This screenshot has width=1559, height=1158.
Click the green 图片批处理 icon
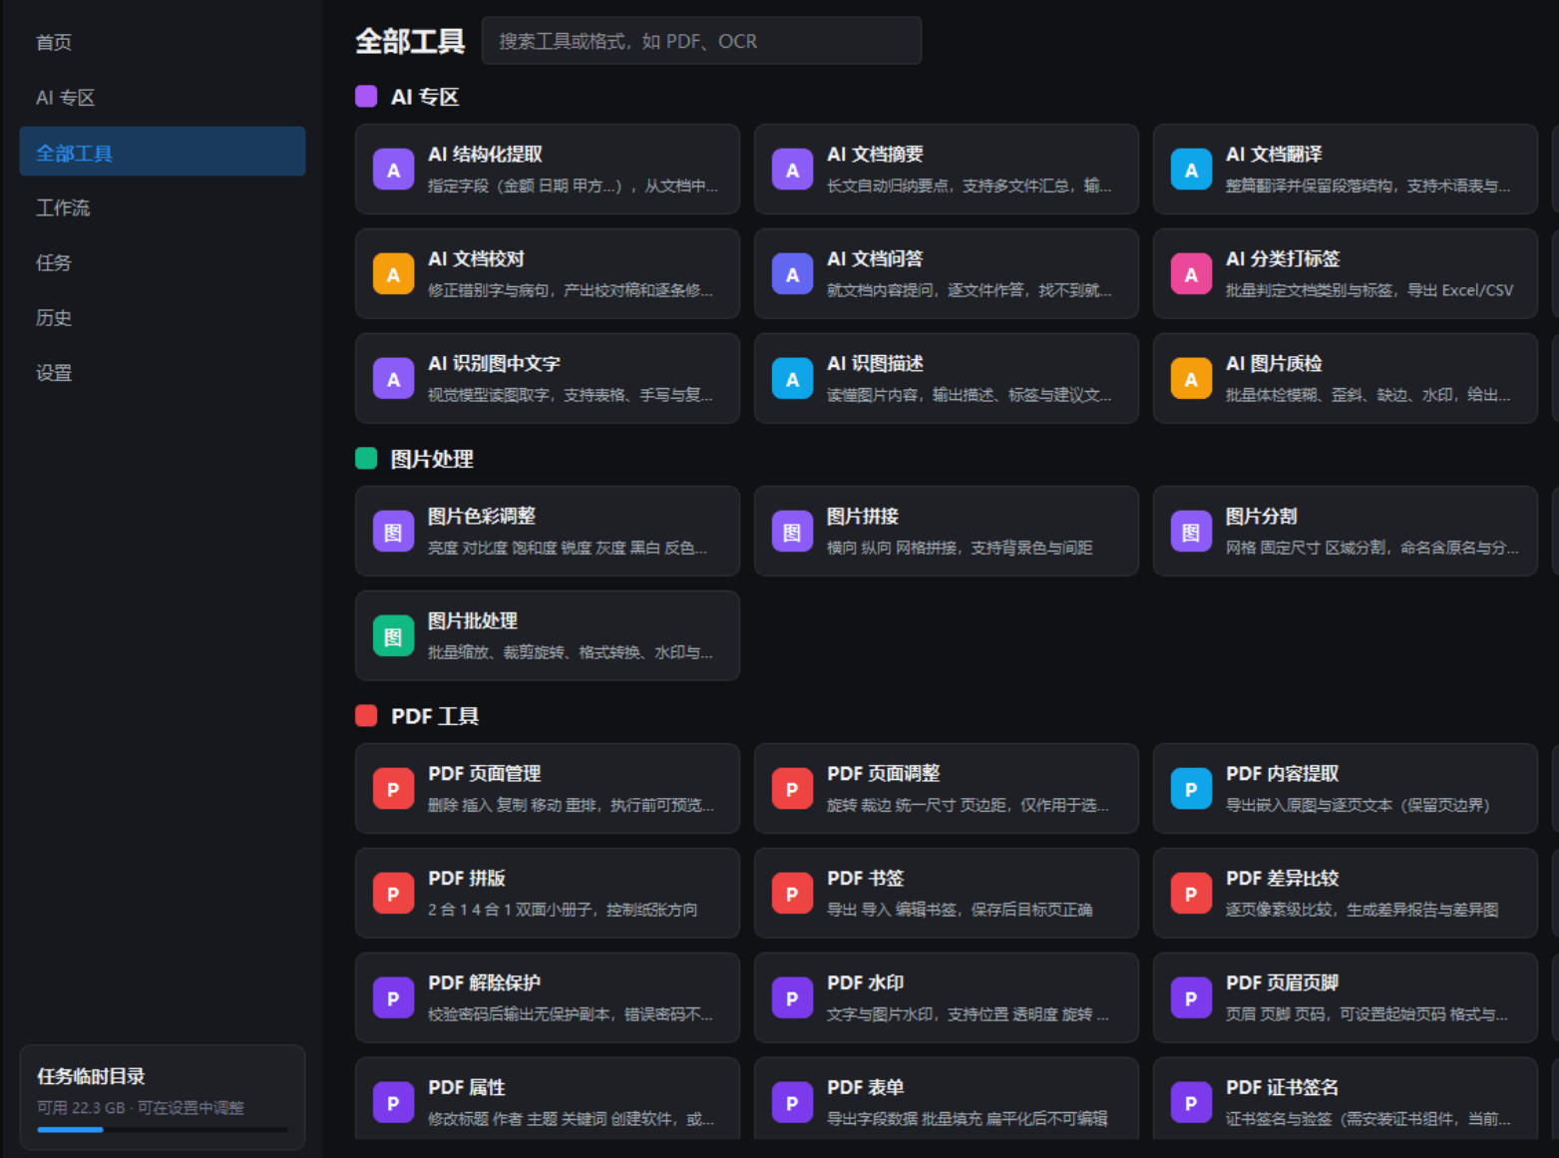(393, 636)
